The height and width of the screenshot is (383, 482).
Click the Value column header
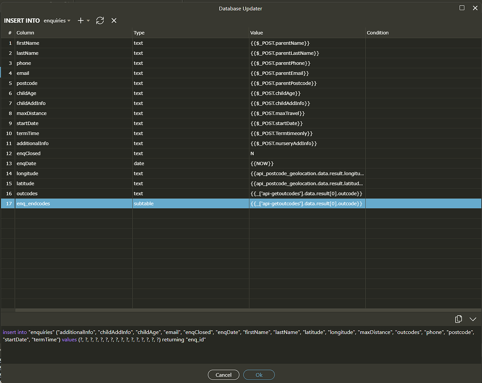click(257, 32)
